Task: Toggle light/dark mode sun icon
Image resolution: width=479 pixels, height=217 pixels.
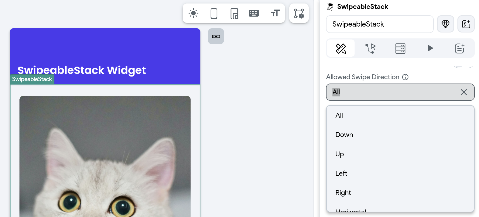Action: pos(193,13)
